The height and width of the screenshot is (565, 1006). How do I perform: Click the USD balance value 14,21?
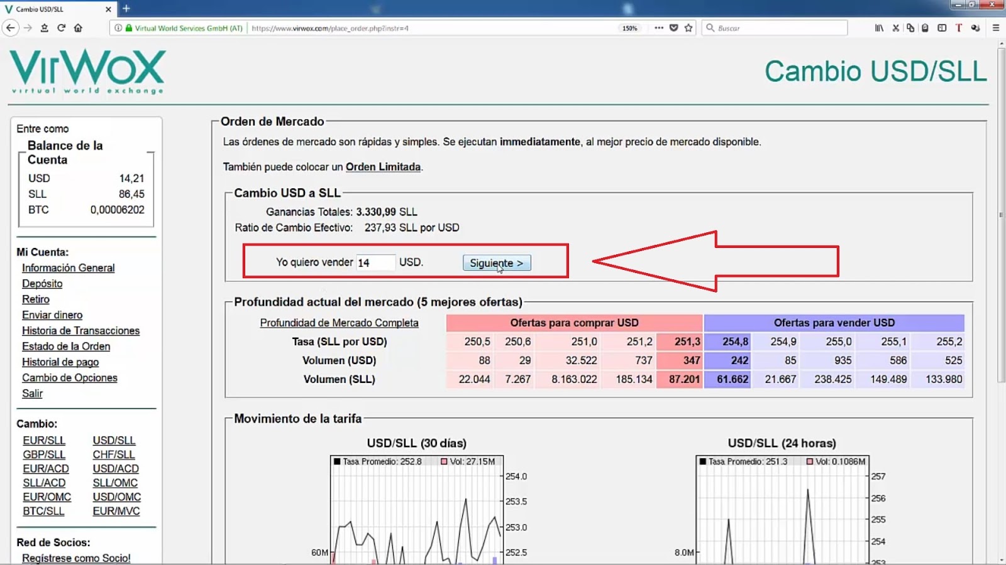pyautogui.click(x=131, y=178)
